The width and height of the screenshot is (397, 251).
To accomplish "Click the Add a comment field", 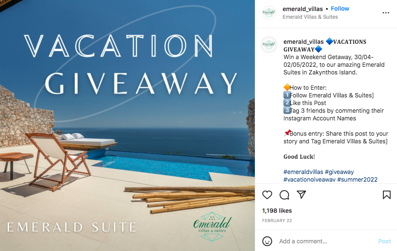I will click(327, 241).
